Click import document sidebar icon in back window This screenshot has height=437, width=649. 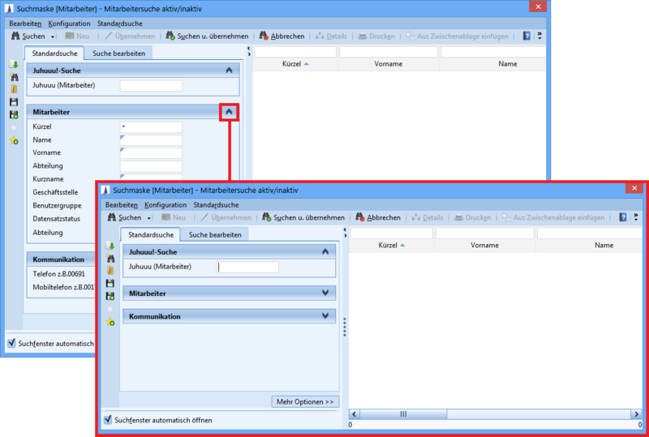point(14,65)
